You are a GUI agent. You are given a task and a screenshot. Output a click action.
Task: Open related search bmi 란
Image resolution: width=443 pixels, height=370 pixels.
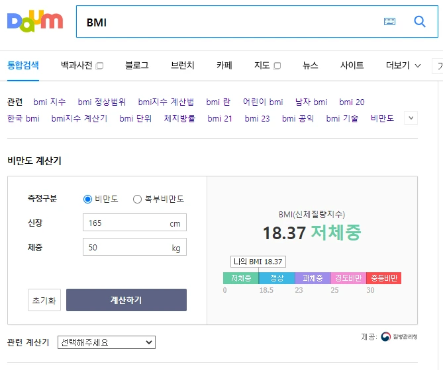219,102
